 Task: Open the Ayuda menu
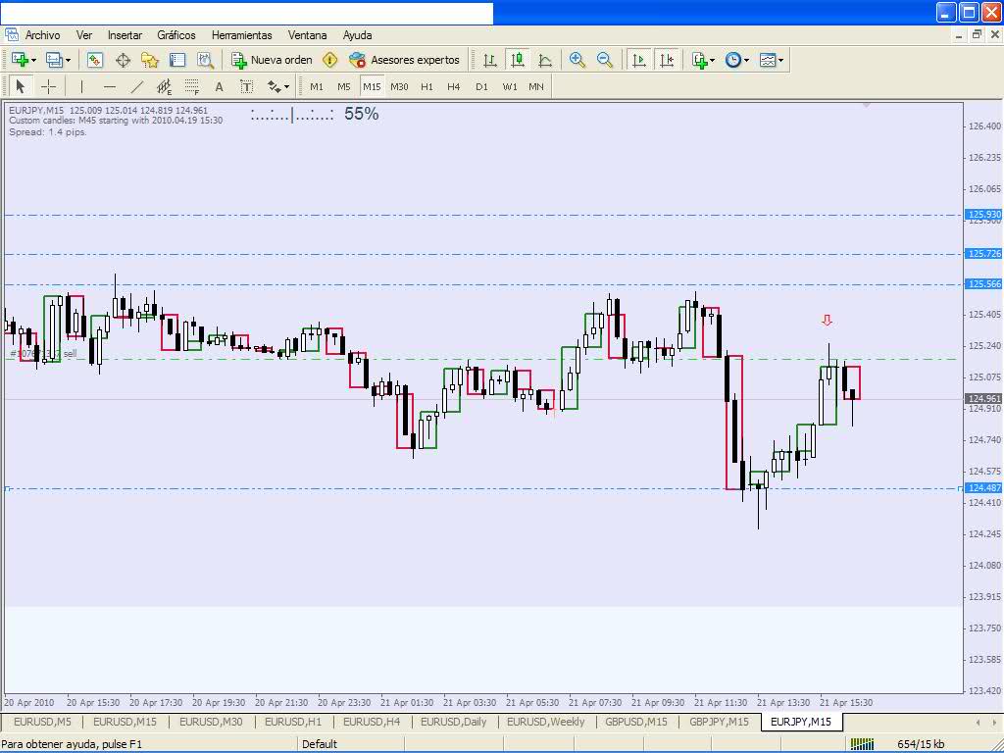(357, 35)
